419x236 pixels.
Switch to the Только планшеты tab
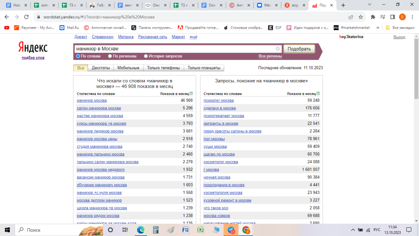point(204,68)
